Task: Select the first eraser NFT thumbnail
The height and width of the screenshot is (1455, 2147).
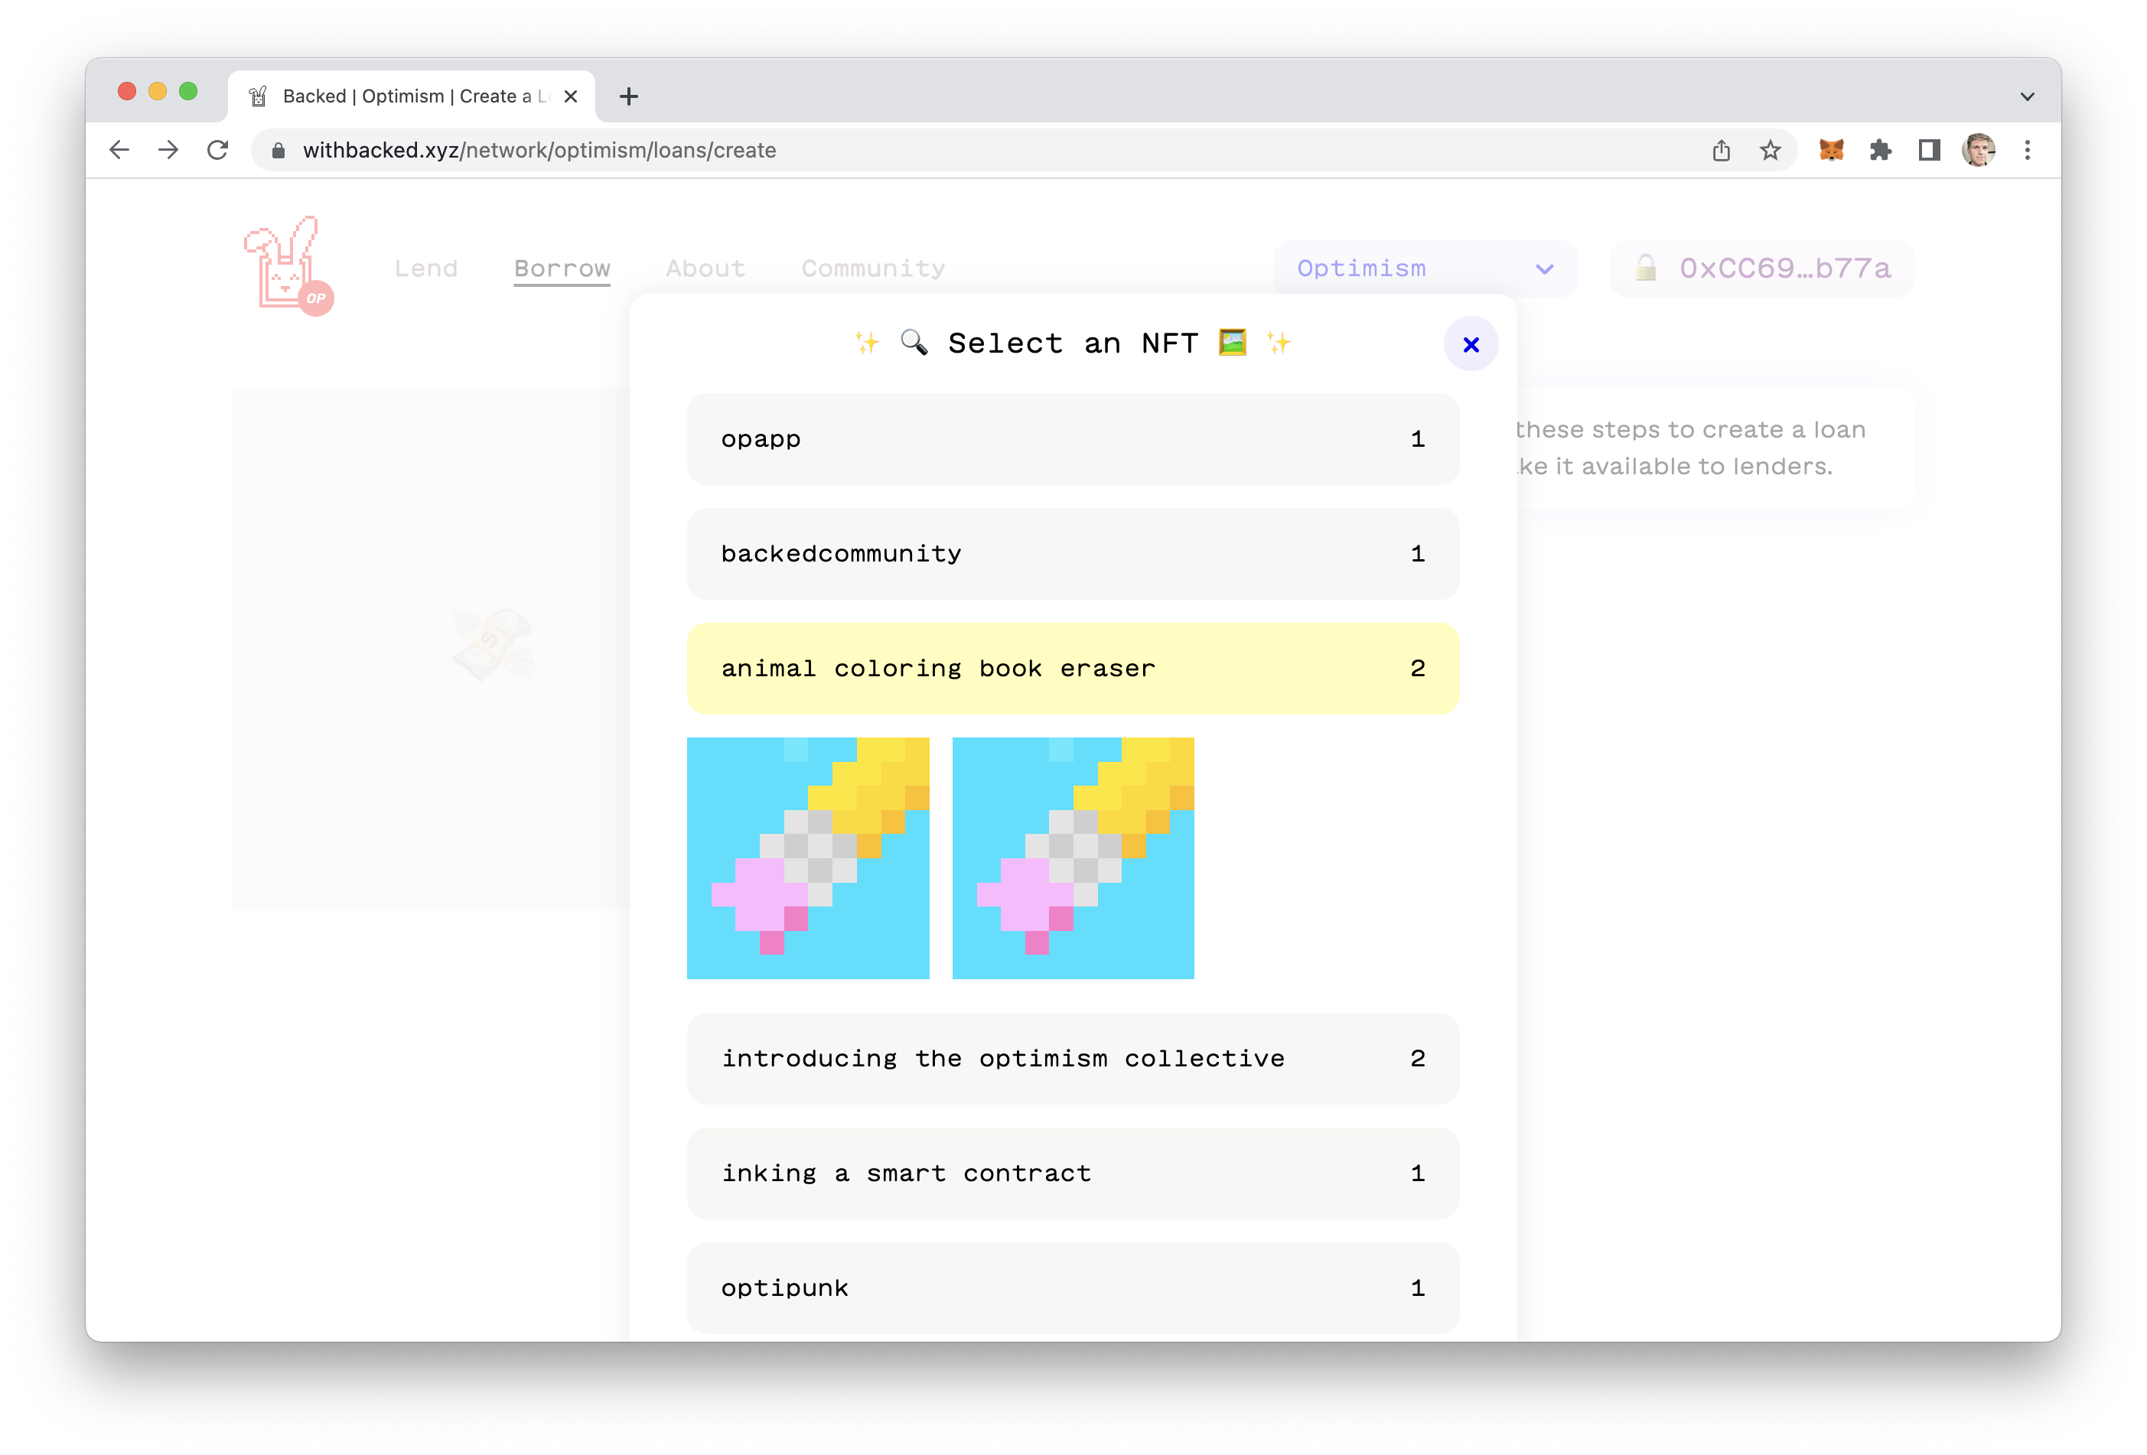Action: pos(807,858)
